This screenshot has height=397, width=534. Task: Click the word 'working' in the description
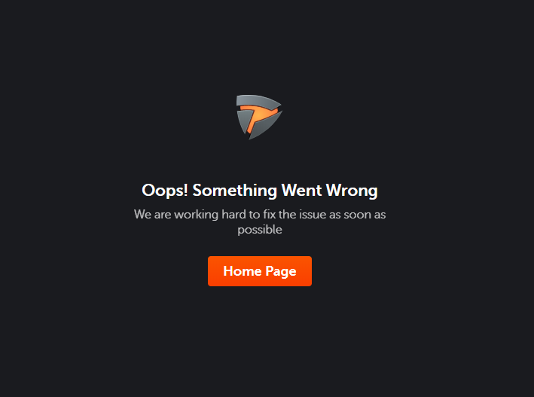click(x=196, y=215)
